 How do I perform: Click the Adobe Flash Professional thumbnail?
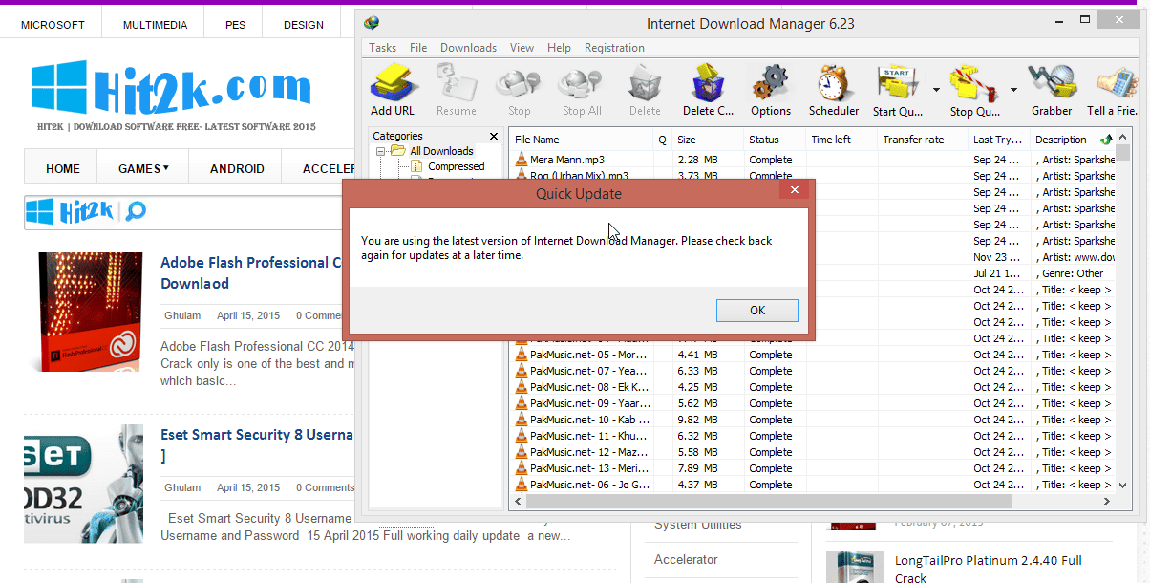pos(90,312)
